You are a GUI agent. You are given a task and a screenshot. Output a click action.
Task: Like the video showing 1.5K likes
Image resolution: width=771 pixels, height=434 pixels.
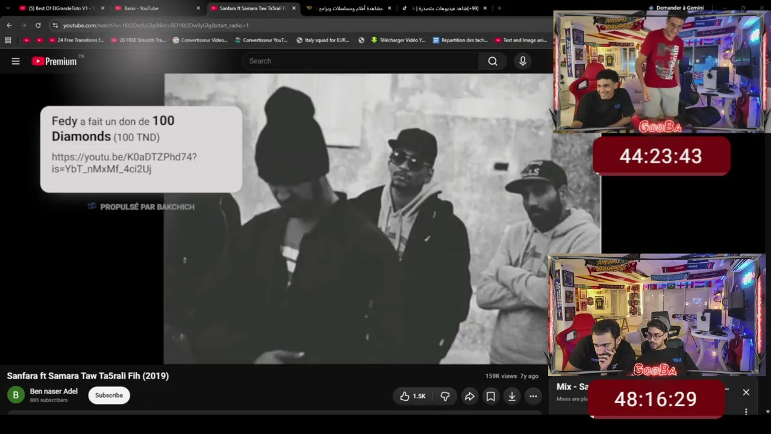point(413,396)
